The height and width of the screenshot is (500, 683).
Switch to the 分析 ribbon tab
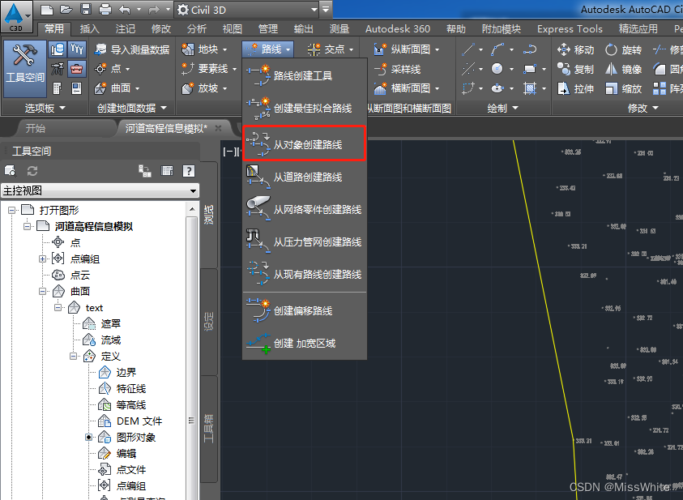[x=195, y=28]
